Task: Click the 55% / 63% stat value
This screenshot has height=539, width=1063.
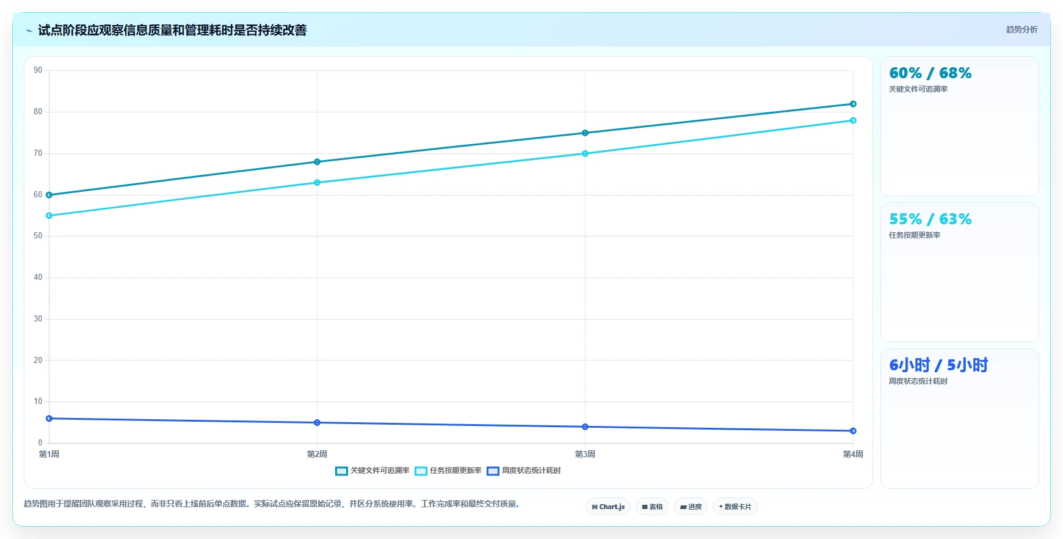Action: pyautogui.click(x=930, y=219)
